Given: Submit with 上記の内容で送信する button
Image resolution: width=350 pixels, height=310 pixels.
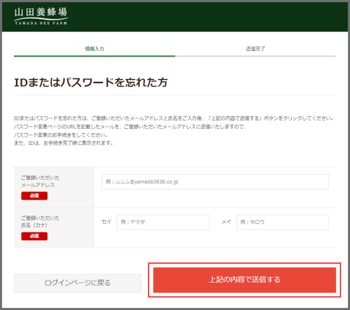Looking at the screenshot, I should point(244,280).
